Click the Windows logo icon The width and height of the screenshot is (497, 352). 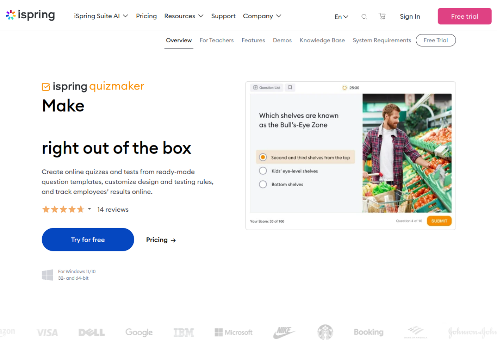pos(47,275)
